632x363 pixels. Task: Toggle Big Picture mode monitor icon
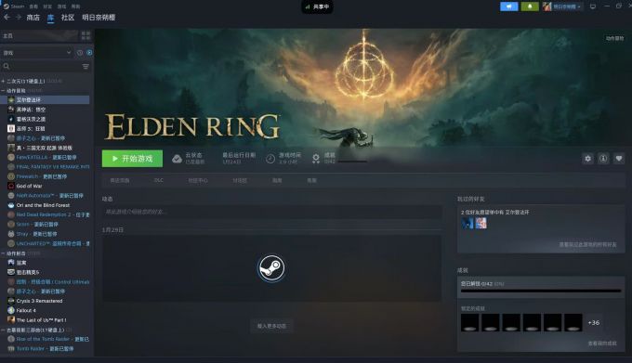tap(593, 6)
